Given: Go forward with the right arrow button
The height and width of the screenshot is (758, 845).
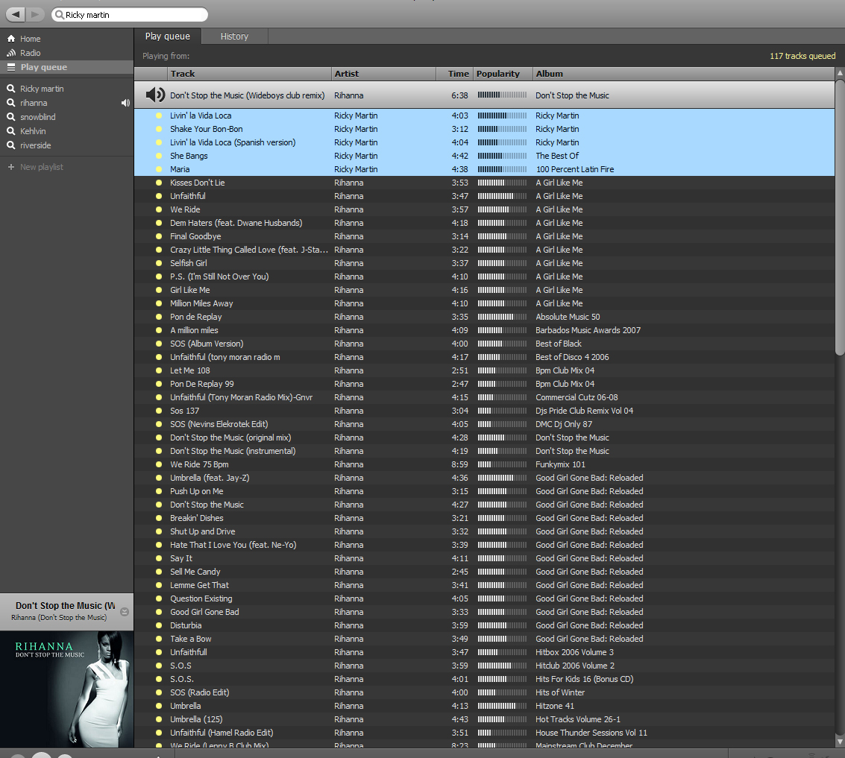Looking at the screenshot, I should coord(35,14).
